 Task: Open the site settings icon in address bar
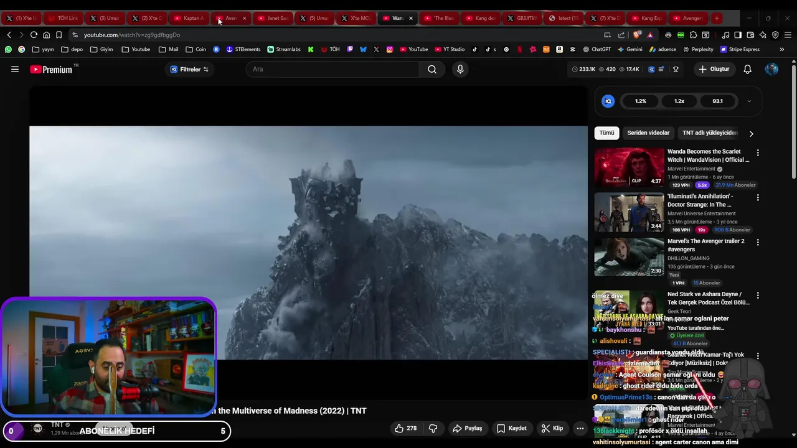(75, 35)
